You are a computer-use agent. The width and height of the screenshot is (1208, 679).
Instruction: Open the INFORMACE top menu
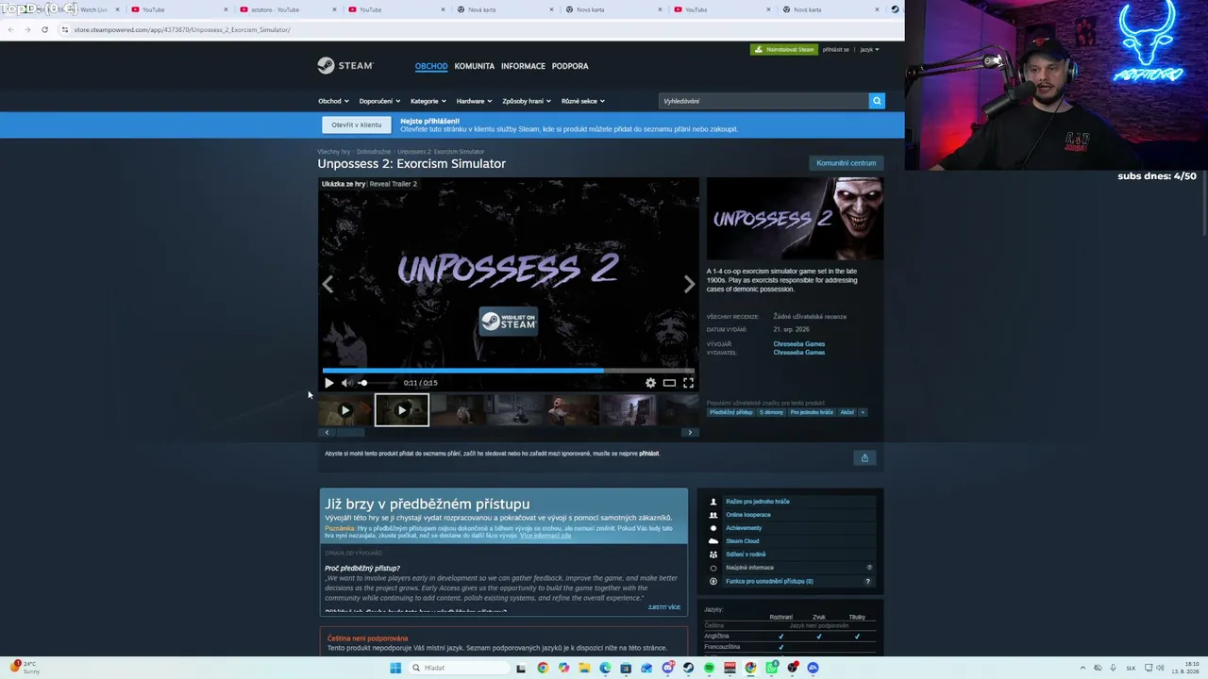(x=523, y=66)
